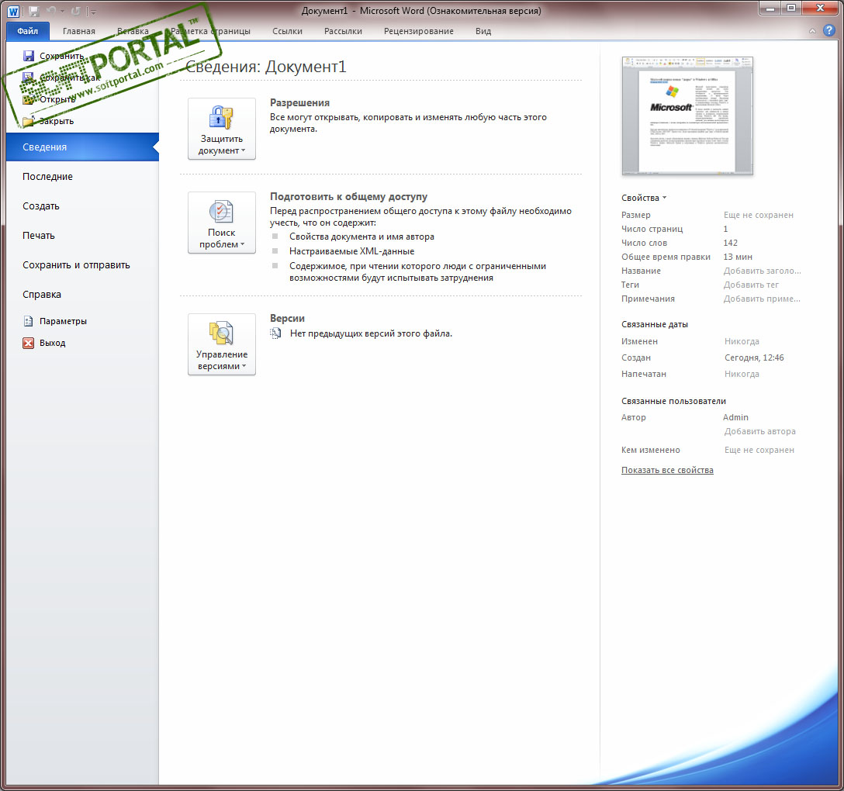Click the Версии heading
This screenshot has width=844, height=791.
(287, 318)
